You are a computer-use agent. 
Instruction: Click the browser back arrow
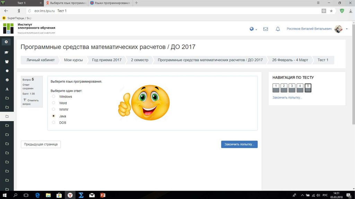pos(6,11)
